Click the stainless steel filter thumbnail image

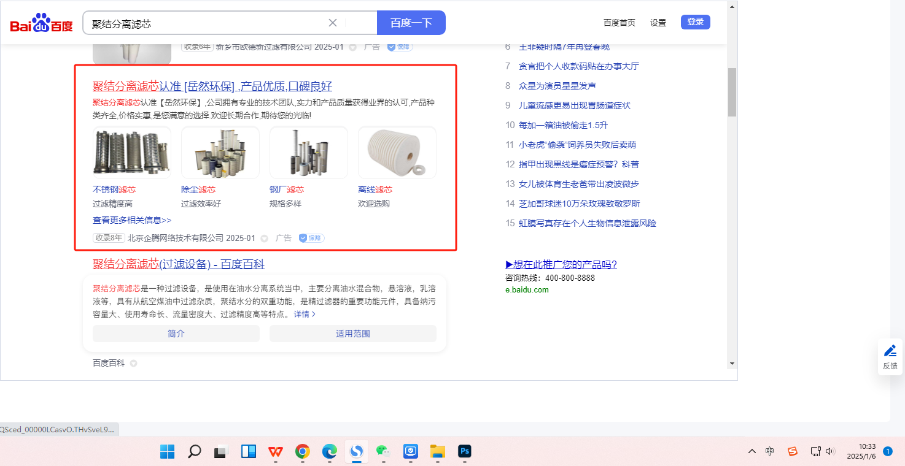coord(132,153)
